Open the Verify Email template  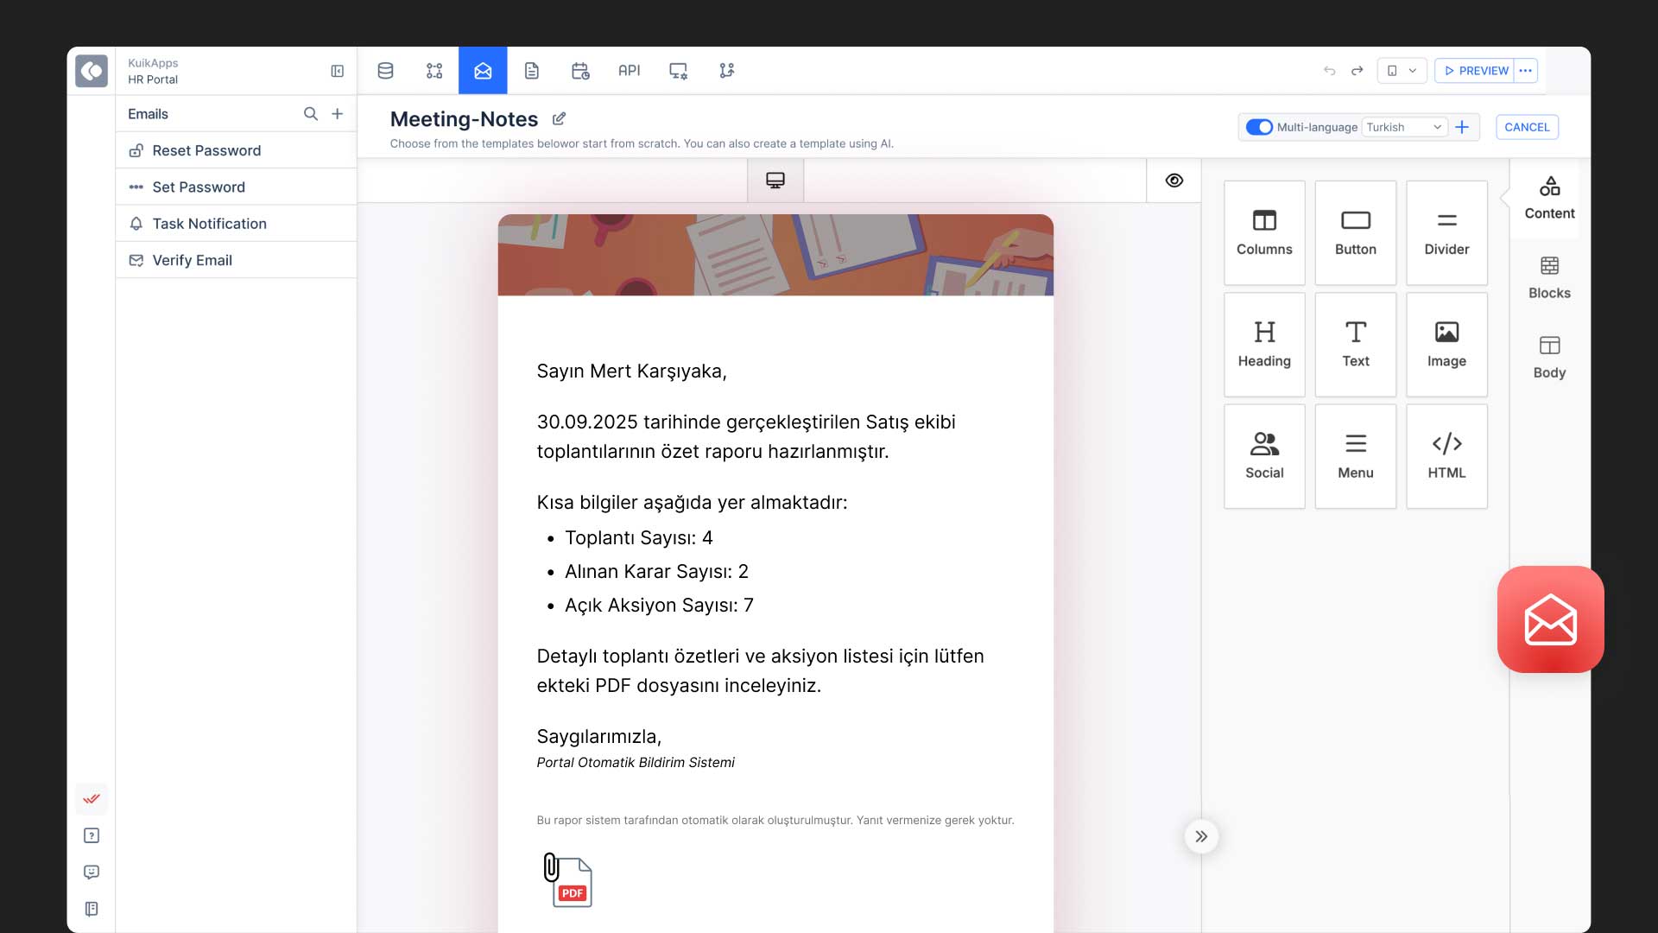pyautogui.click(x=192, y=260)
